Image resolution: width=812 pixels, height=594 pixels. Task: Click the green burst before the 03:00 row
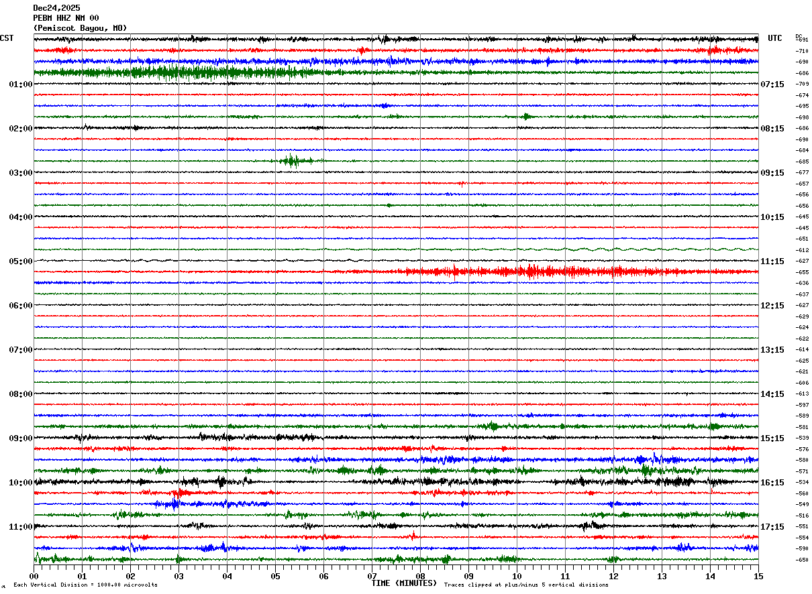294,160
